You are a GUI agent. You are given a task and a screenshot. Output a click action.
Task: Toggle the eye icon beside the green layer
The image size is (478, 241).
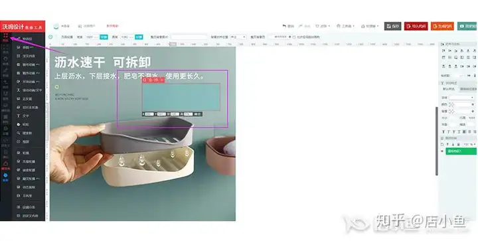pos(442,151)
